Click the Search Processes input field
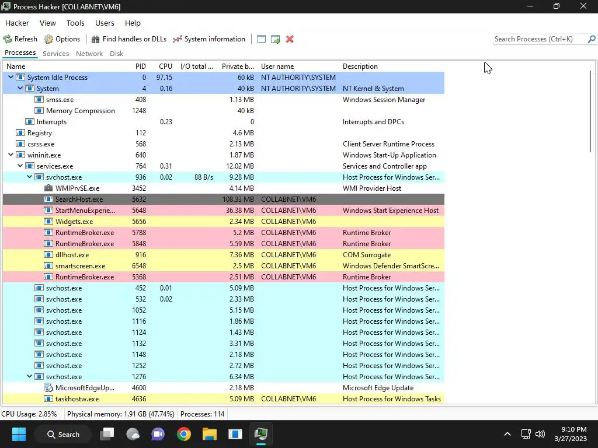Image resolution: width=598 pixels, height=448 pixels. coord(540,39)
